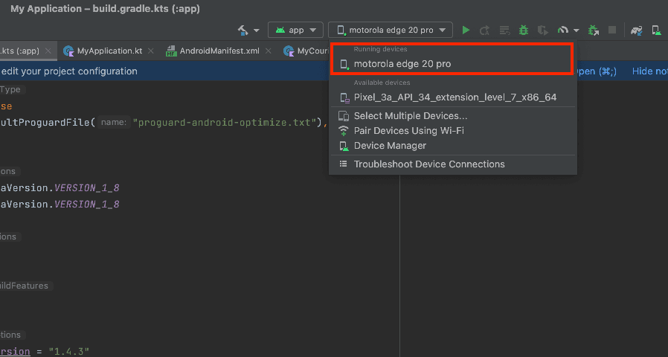The width and height of the screenshot is (668, 357).
Task: Switch to the MyCouri tab
Action: 307,51
